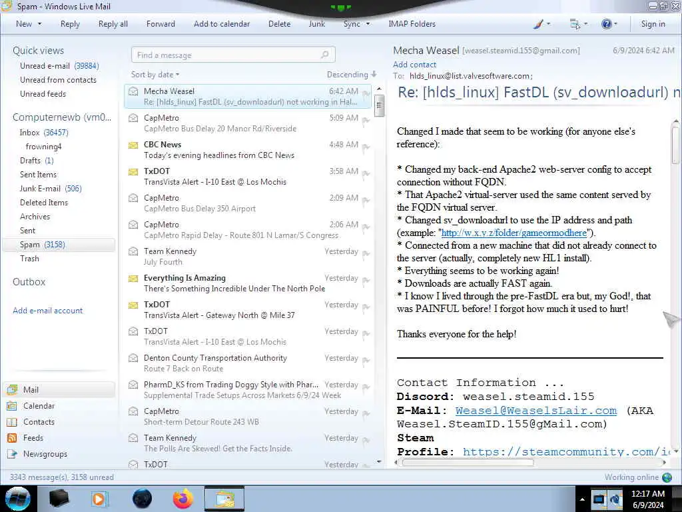The height and width of the screenshot is (512, 682).
Task: Toggle flag on CapMetro 5:09 AM message
Action: 366,120
